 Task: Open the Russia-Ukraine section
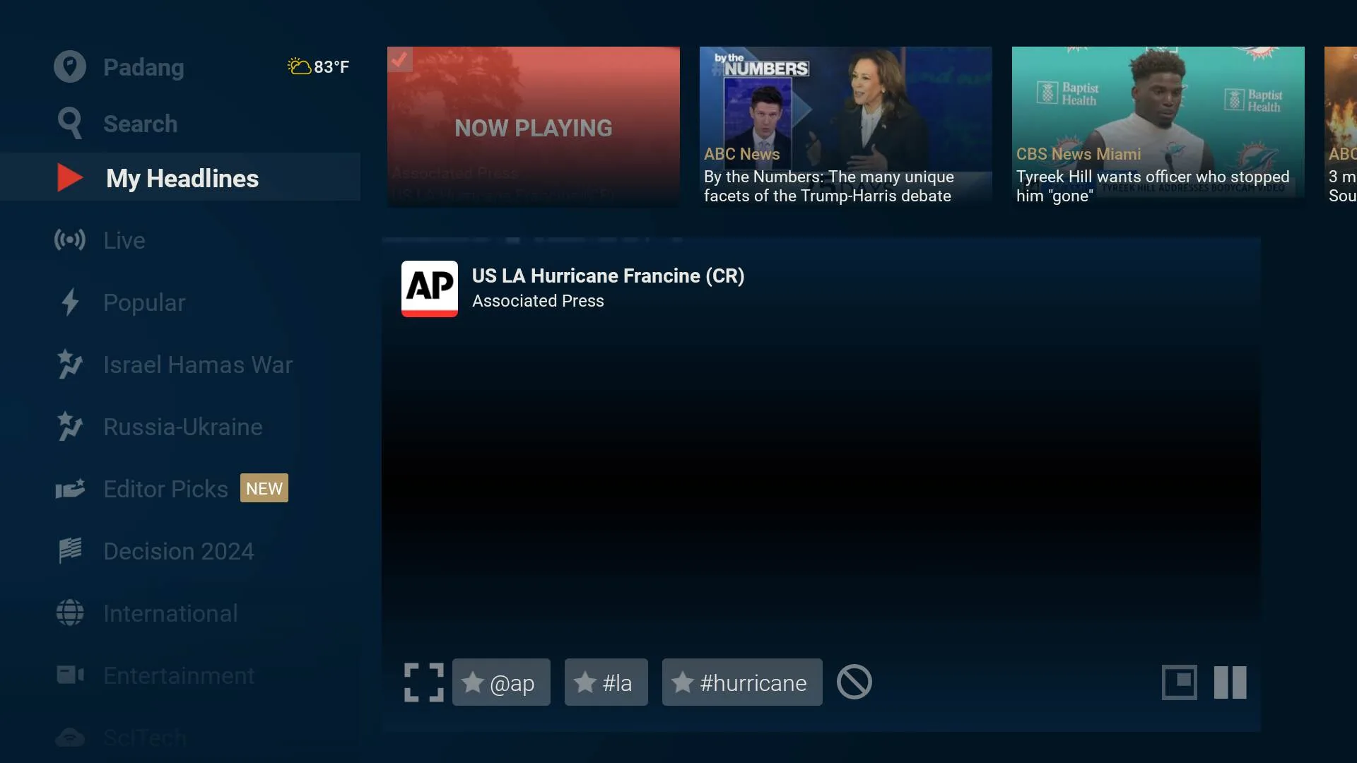[180, 427]
